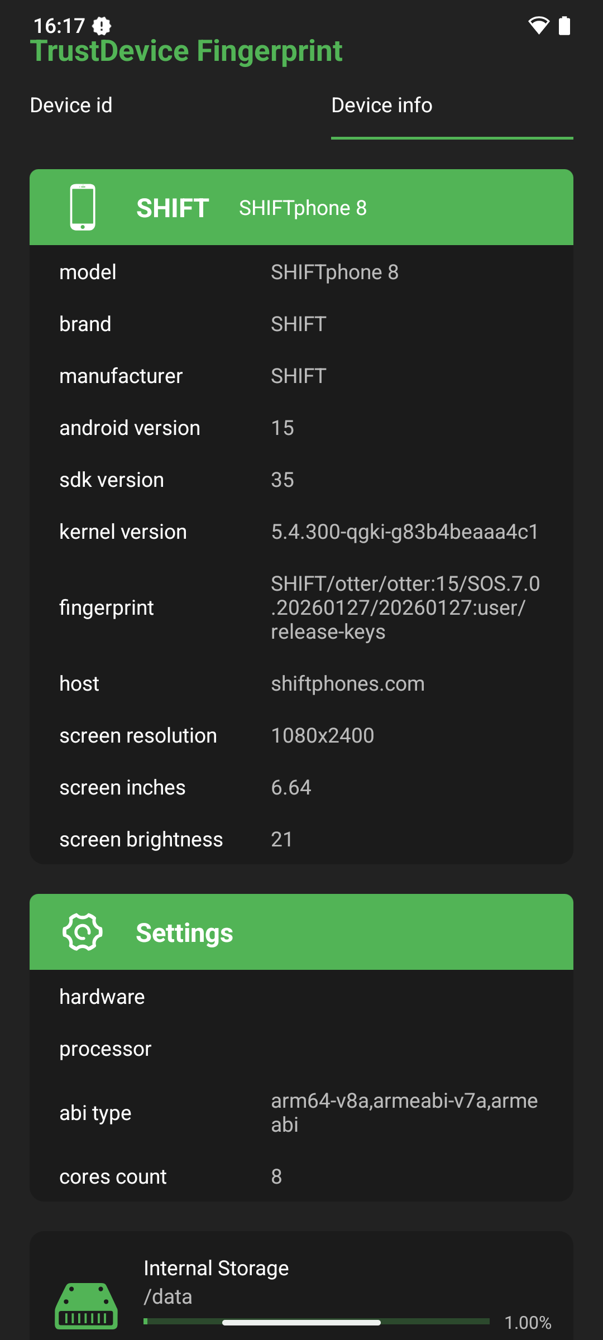Tap the abi type value text
The image size is (603, 1340).
click(x=405, y=1112)
